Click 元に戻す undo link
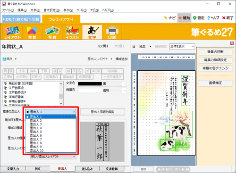 (103, 46)
